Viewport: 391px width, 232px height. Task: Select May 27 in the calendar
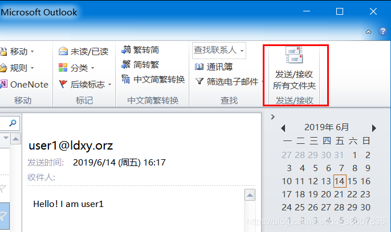click(287, 155)
